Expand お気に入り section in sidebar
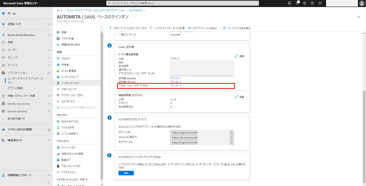The height and width of the screenshot is (186, 366). pos(49,24)
